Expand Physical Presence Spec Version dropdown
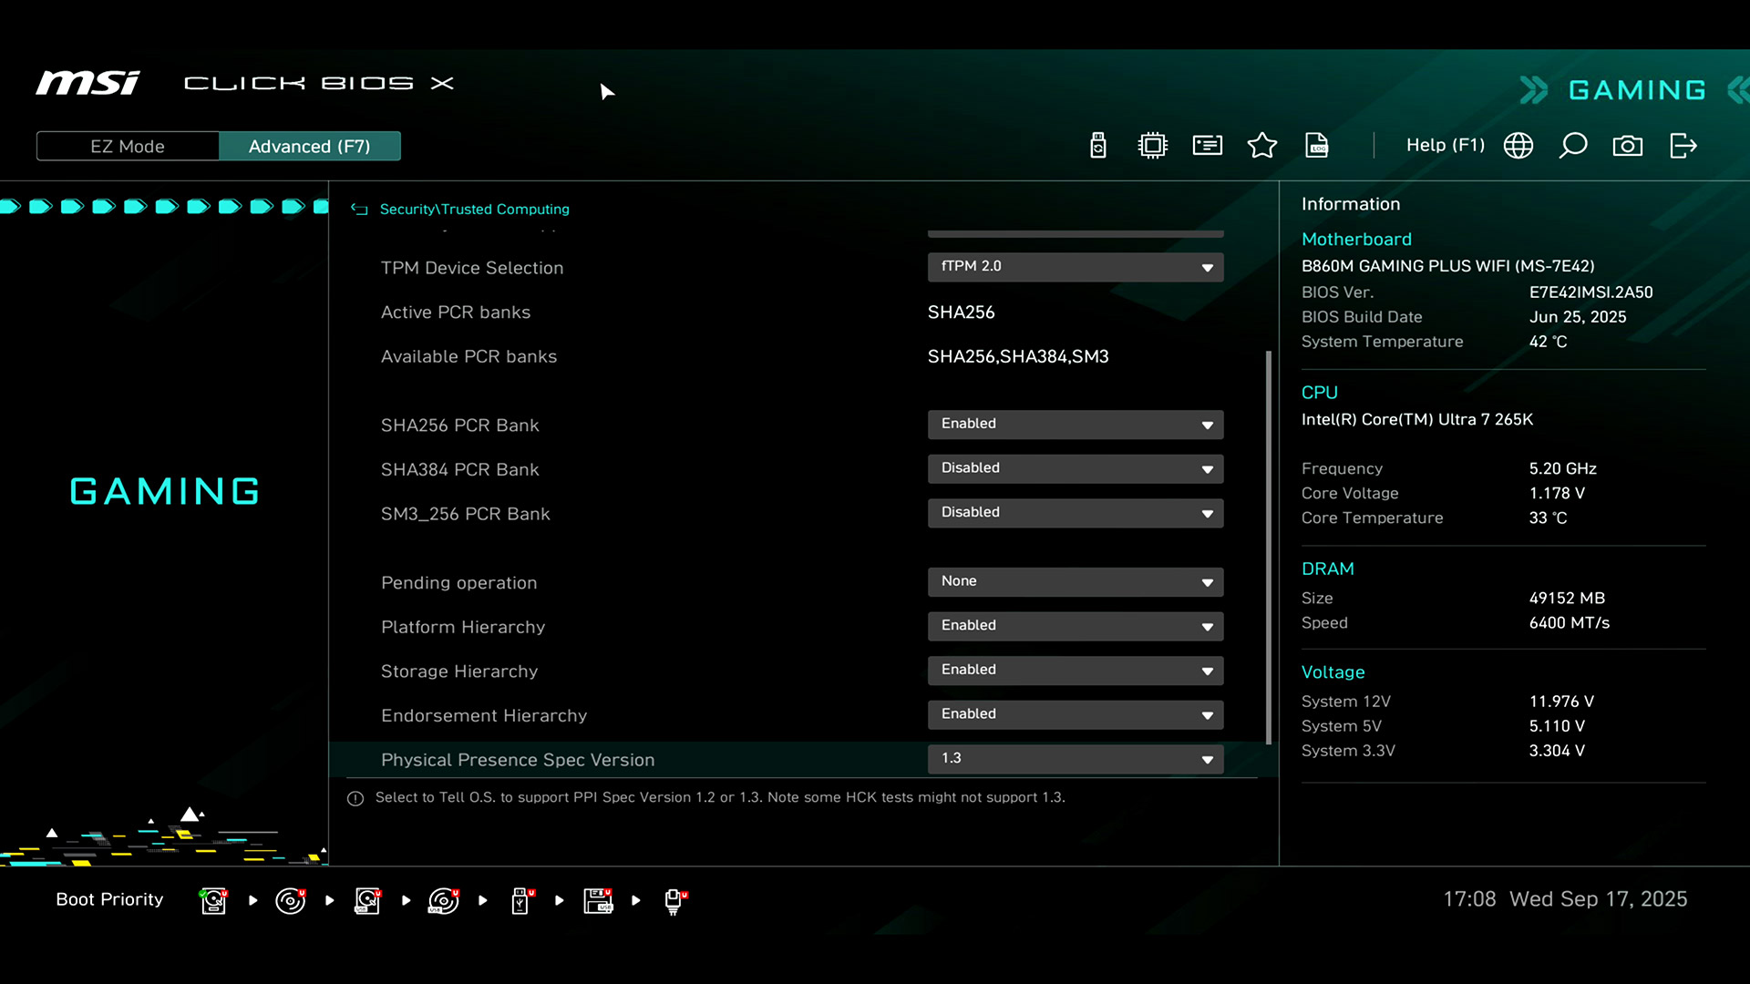Screen dimensions: 1750x984 pos(1076,759)
